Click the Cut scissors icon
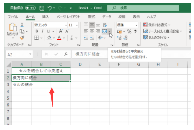This screenshot has width=194, height=130. pos(22,25)
